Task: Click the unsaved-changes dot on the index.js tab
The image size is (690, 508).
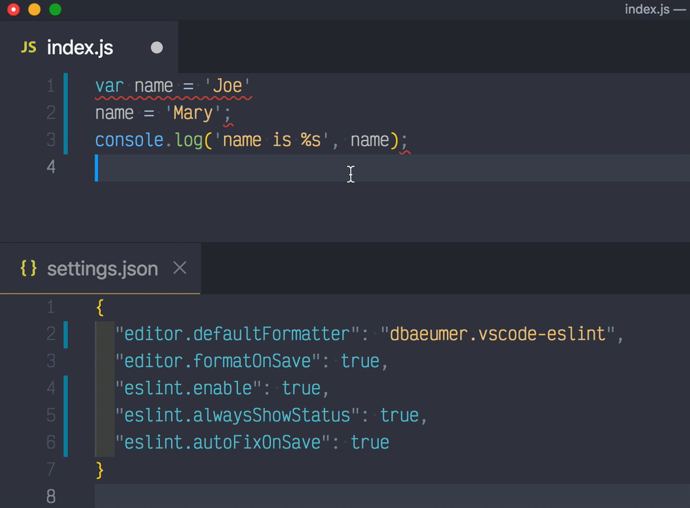Action: [x=157, y=48]
